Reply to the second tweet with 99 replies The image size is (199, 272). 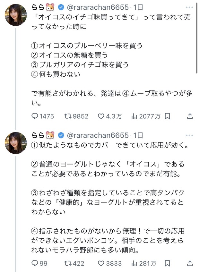(35, 263)
